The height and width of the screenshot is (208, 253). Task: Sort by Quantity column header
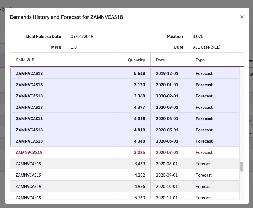coord(136,60)
